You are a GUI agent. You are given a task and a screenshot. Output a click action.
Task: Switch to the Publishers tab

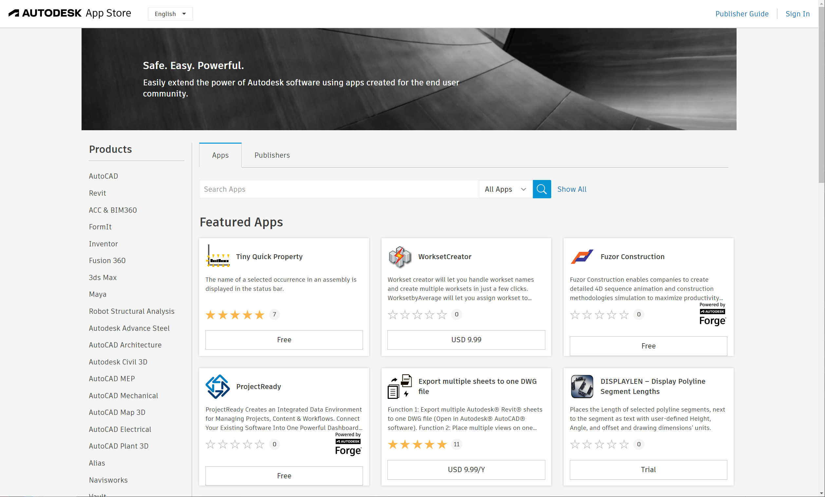pos(272,155)
